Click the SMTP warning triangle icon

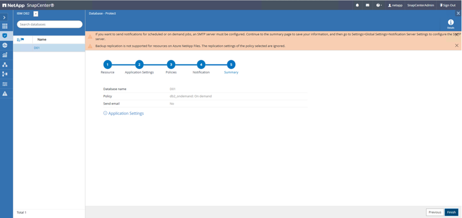click(x=90, y=37)
